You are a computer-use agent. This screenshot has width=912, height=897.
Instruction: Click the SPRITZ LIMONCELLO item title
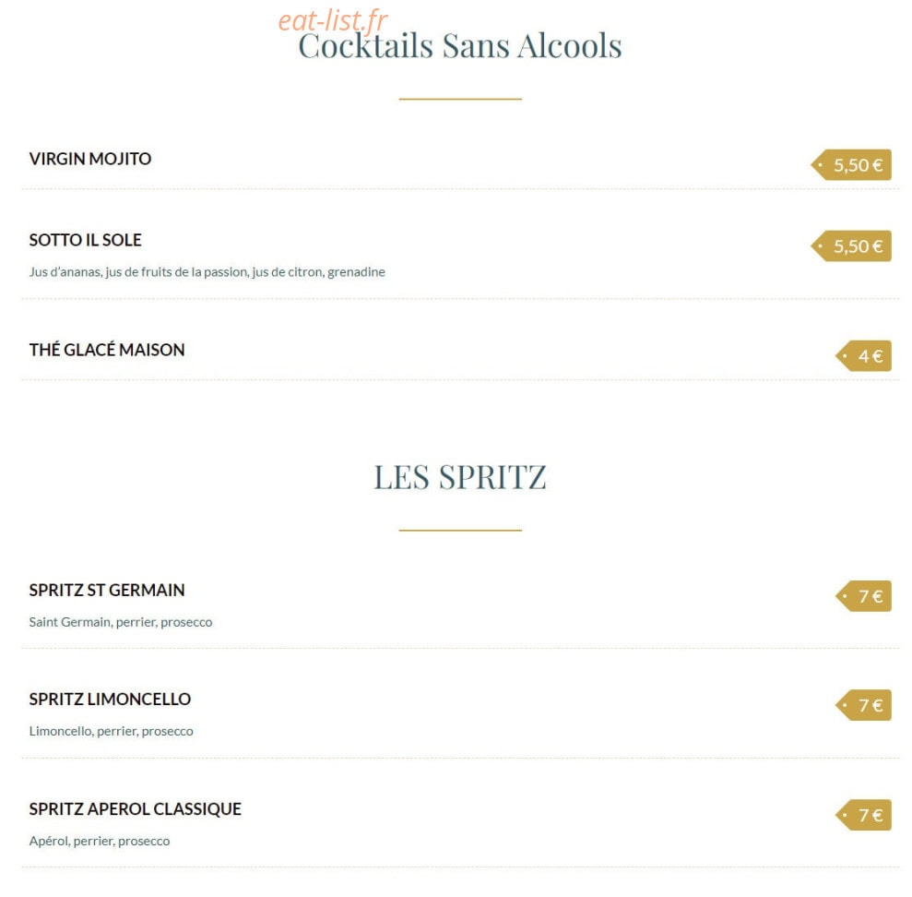110,700
